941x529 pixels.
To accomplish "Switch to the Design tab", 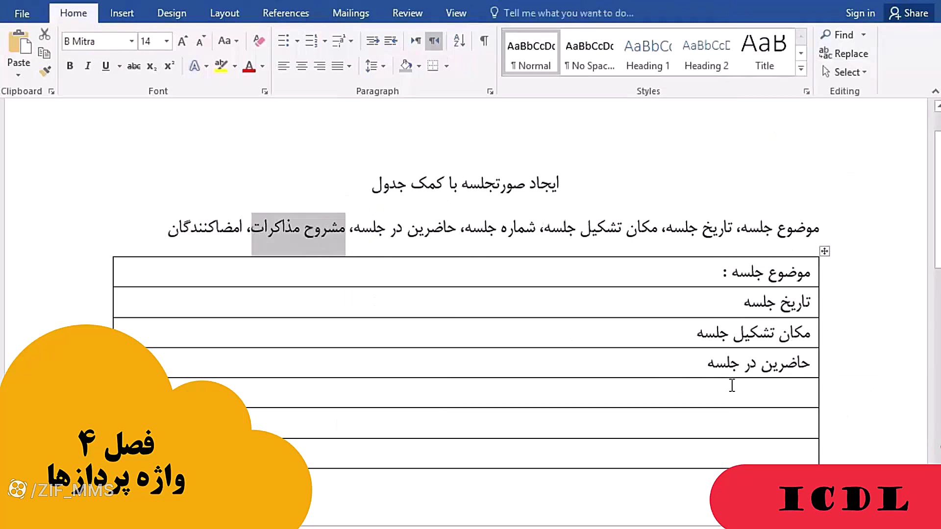I will [x=172, y=13].
